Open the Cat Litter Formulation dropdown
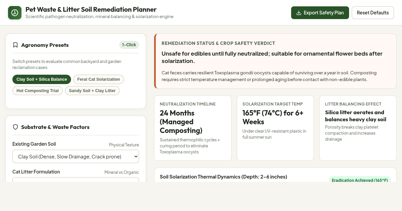The width and height of the screenshot is (402, 211). point(76,180)
